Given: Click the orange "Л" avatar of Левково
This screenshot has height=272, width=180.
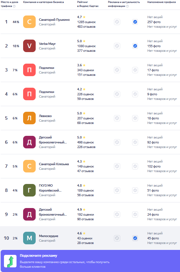Looking at the screenshot, I should pyautogui.click(x=29, y=118).
